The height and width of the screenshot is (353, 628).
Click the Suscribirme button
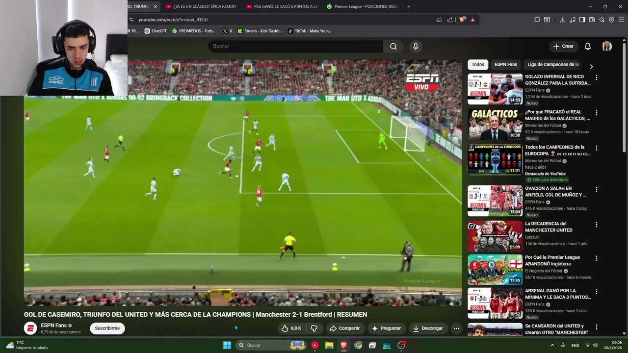(x=107, y=328)
